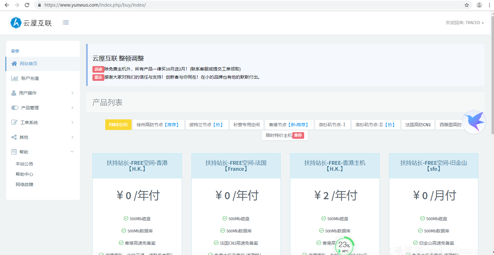
Task: Reload the page with refresh icon
Action: [x=27, y=5]
